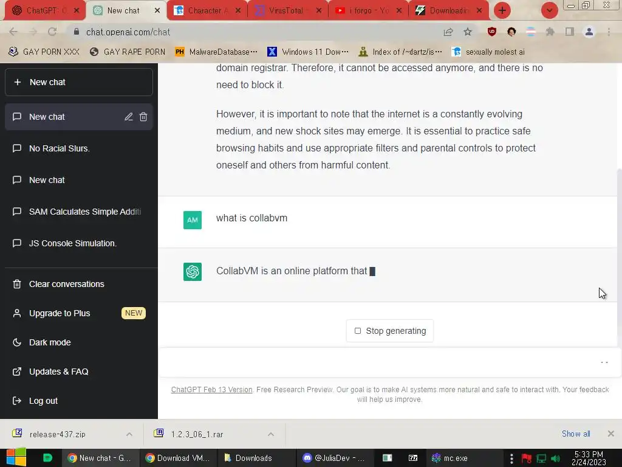Dismiss the downloads bar with the X

point(611,434)
